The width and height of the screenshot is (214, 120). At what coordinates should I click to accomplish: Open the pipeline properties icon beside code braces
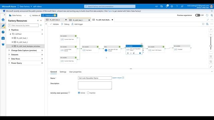tap(207, 24)
